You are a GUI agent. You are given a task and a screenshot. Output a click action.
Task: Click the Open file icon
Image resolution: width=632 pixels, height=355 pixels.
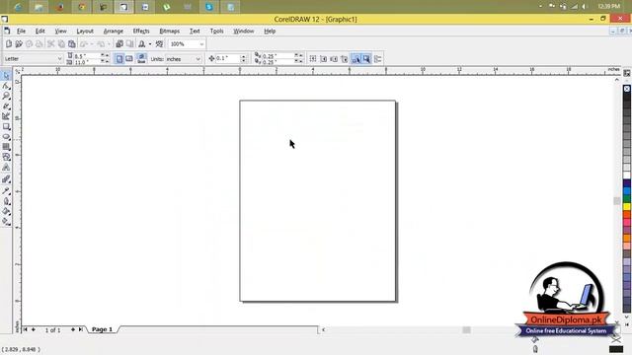click(19, 43)
